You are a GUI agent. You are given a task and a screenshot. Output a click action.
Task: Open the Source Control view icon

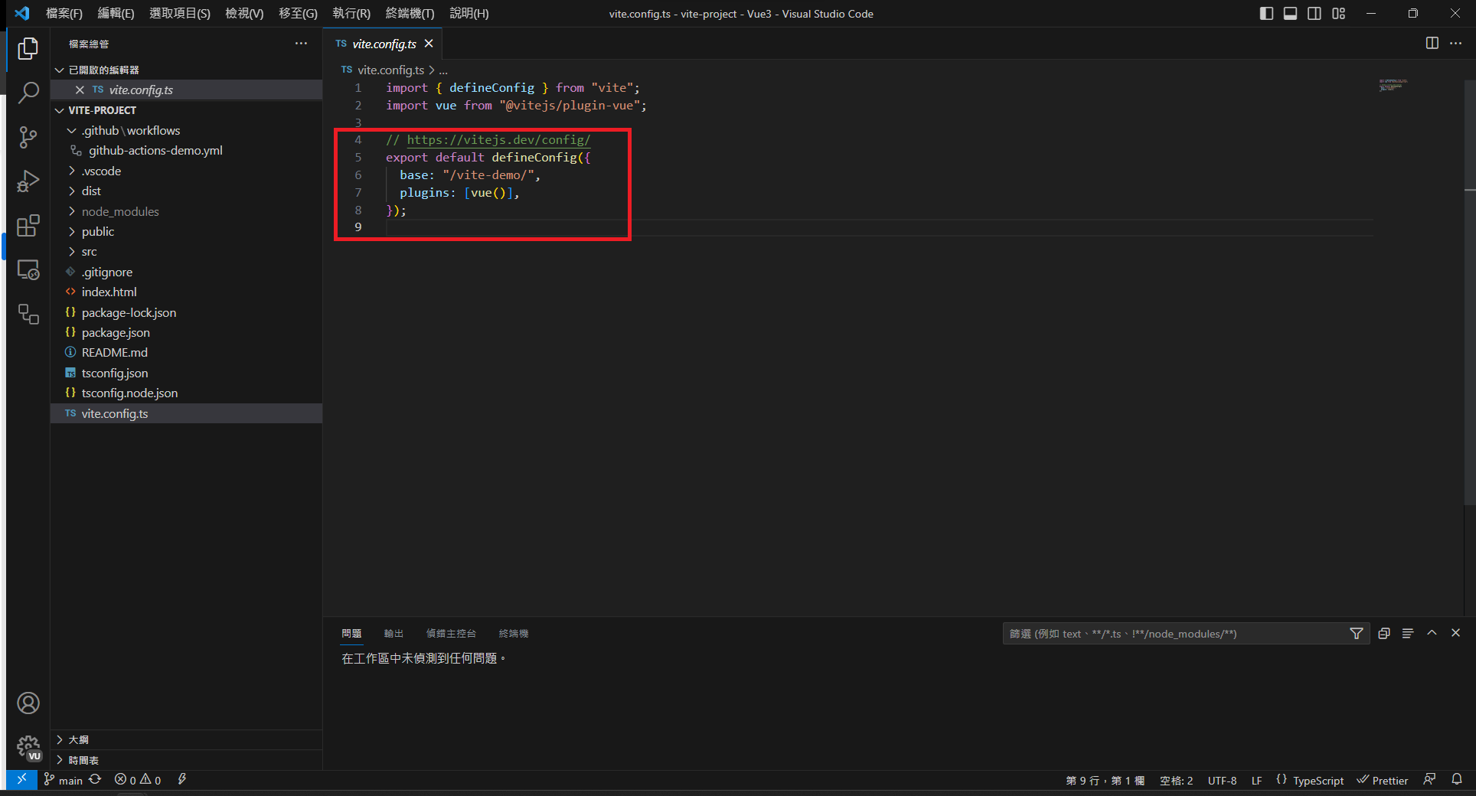[28, 138]
